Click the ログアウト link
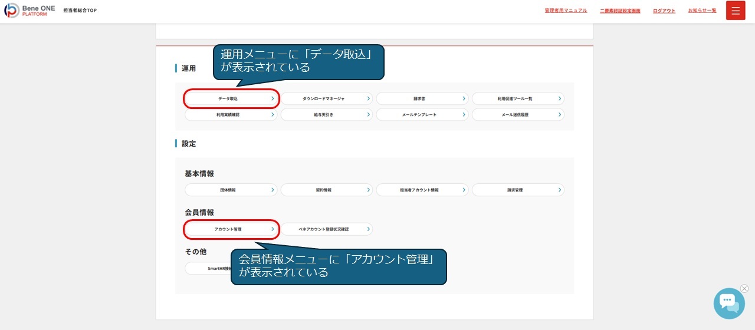Screen dimensions: 755x330 (x=664, y=11)
